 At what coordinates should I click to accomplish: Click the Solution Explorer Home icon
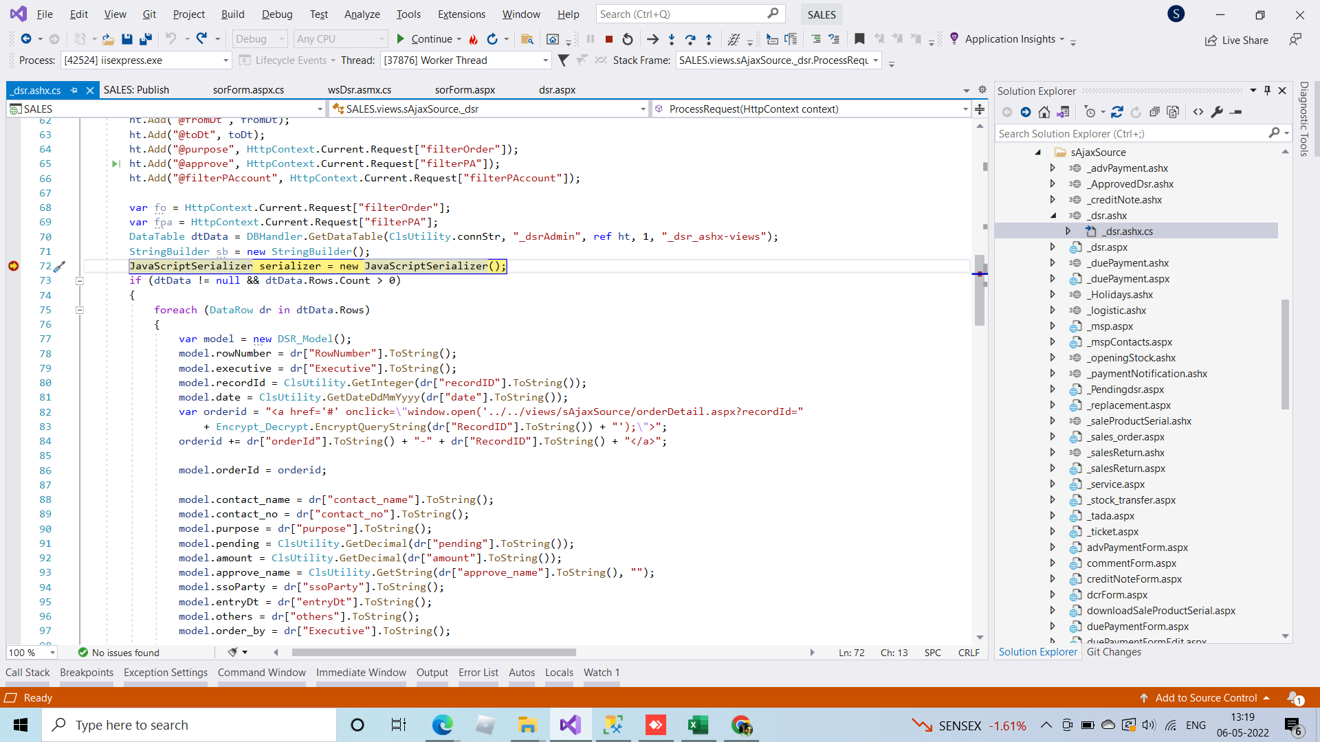pyautogui.click(x=1044, y=112)
